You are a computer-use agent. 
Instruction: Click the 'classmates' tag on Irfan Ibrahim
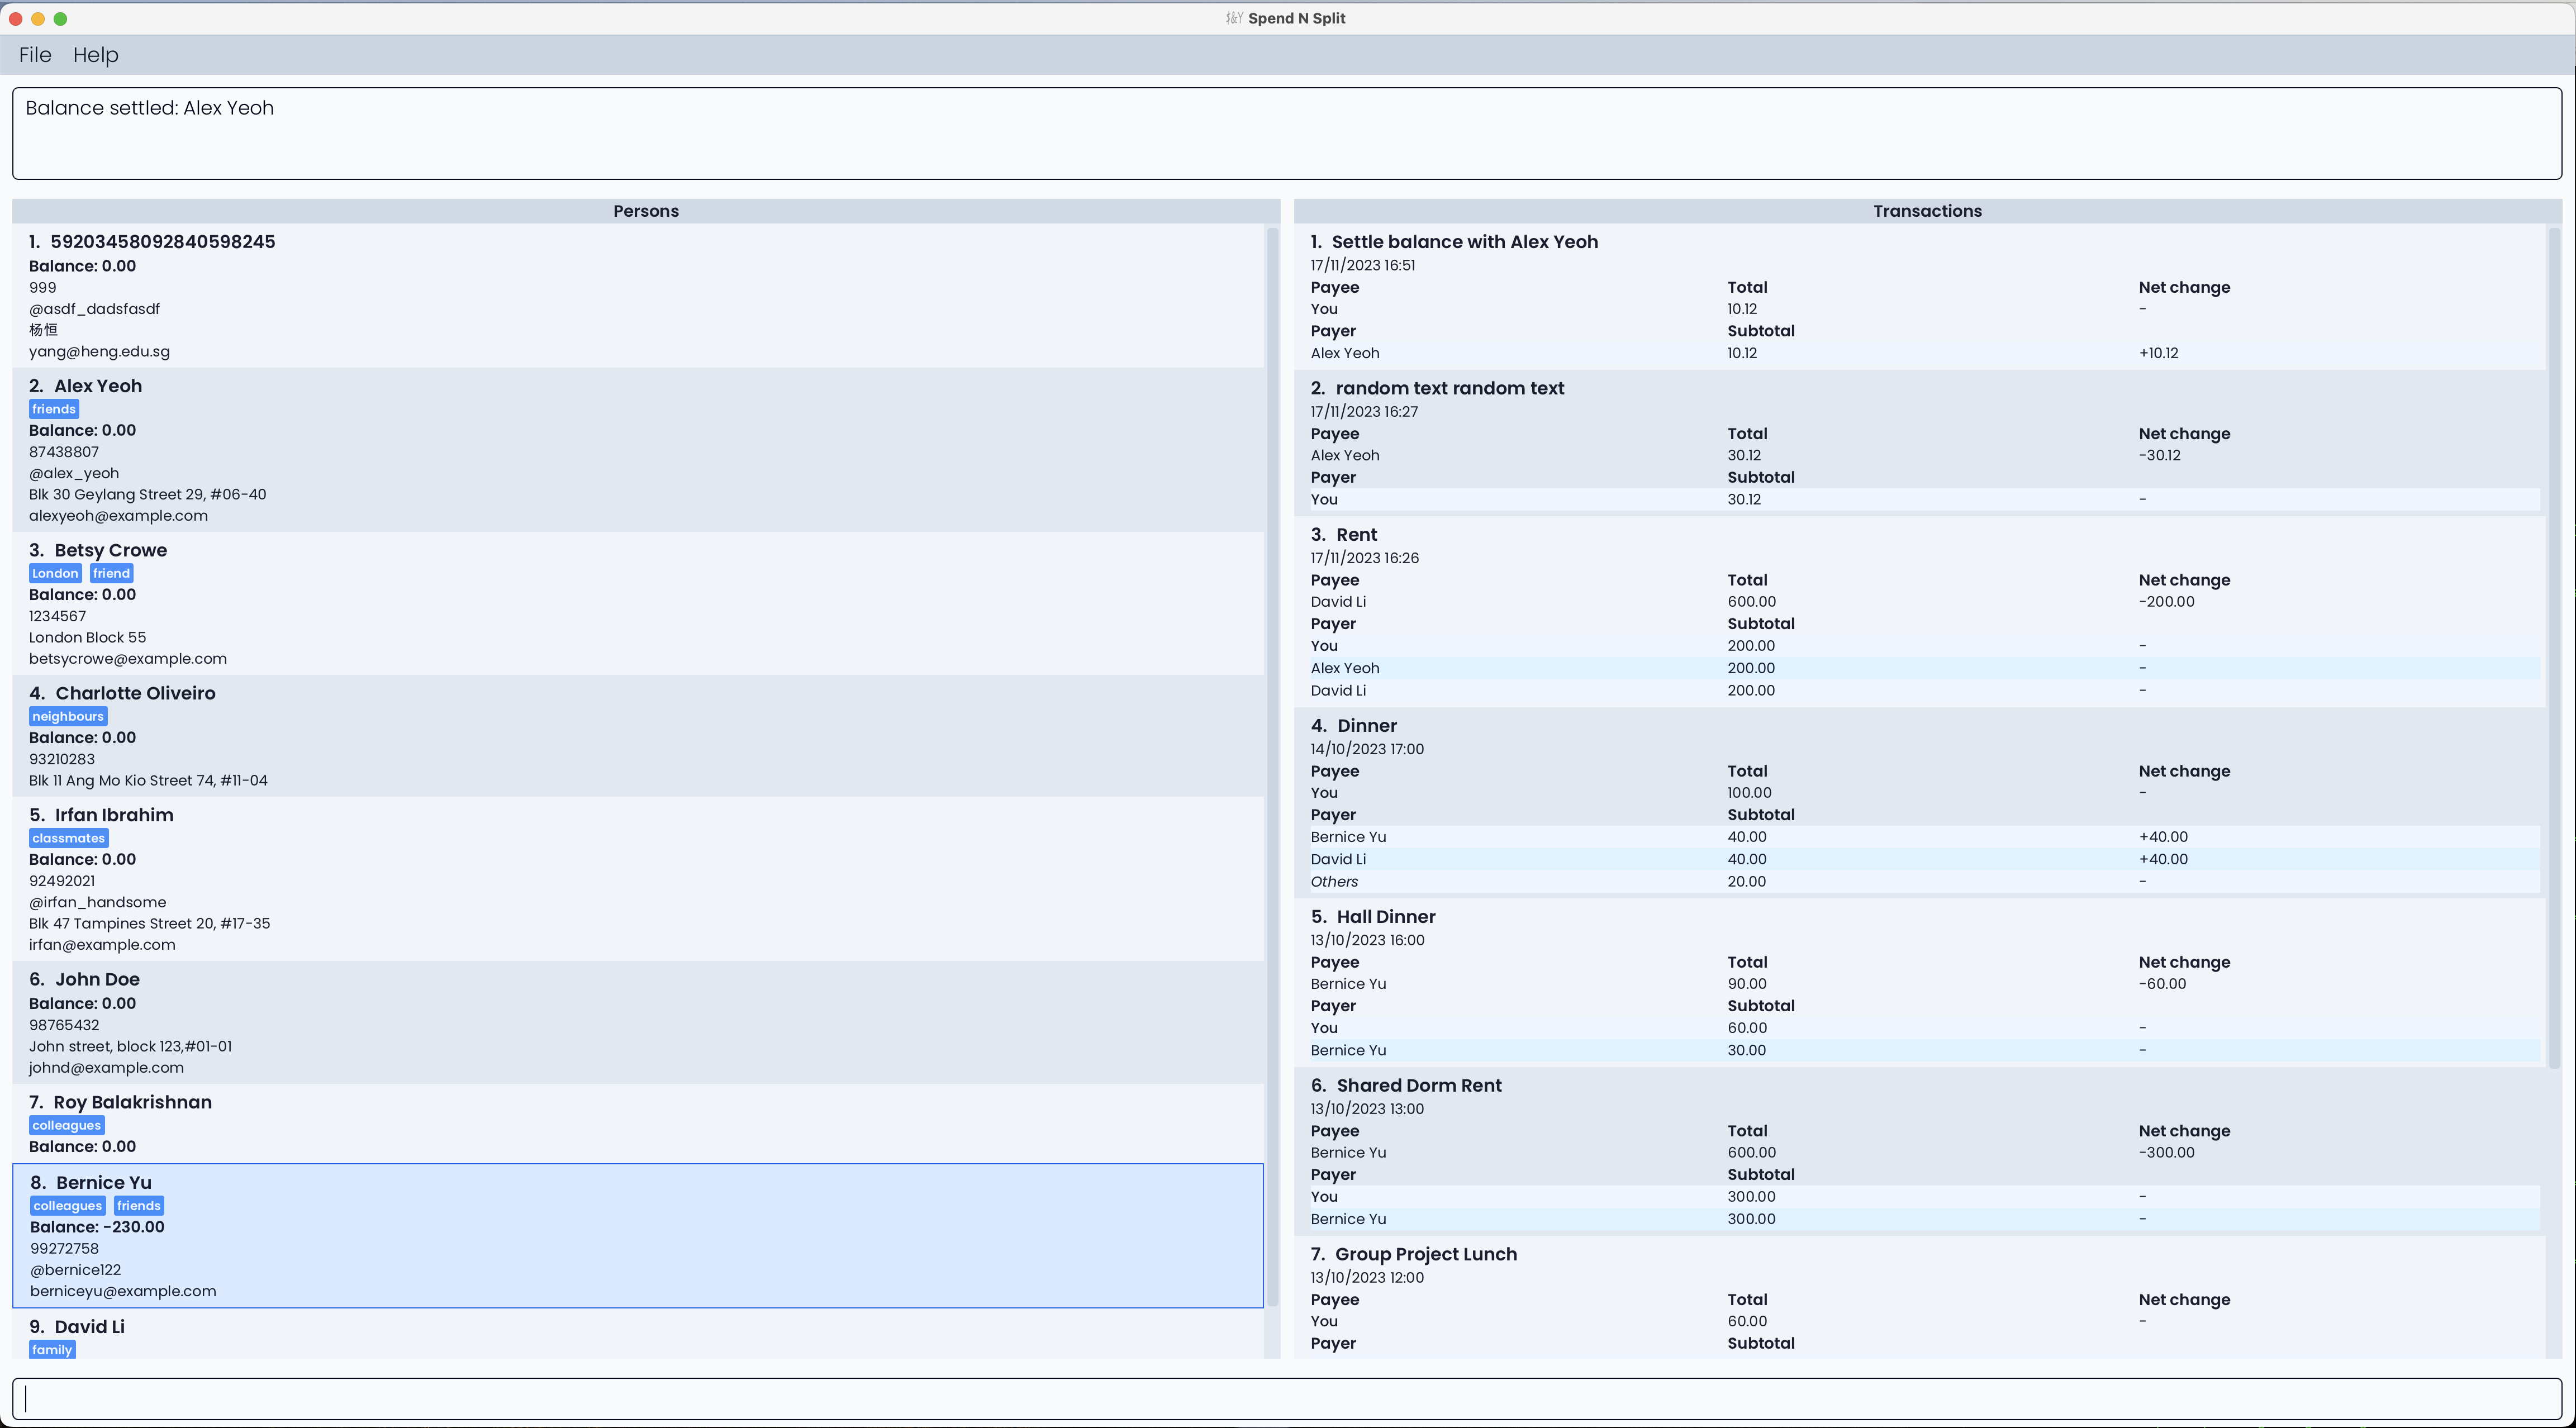[x=68, y=838]
